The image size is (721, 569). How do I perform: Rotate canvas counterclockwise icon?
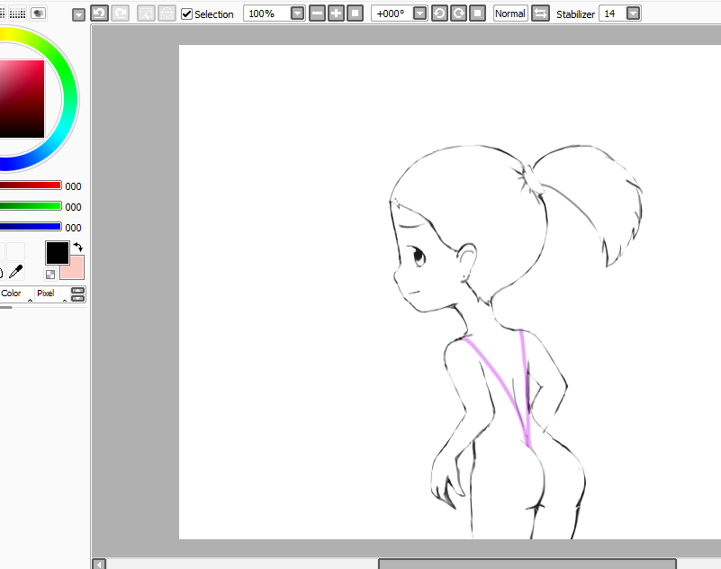pyautogui.click(x=439, y=14)
